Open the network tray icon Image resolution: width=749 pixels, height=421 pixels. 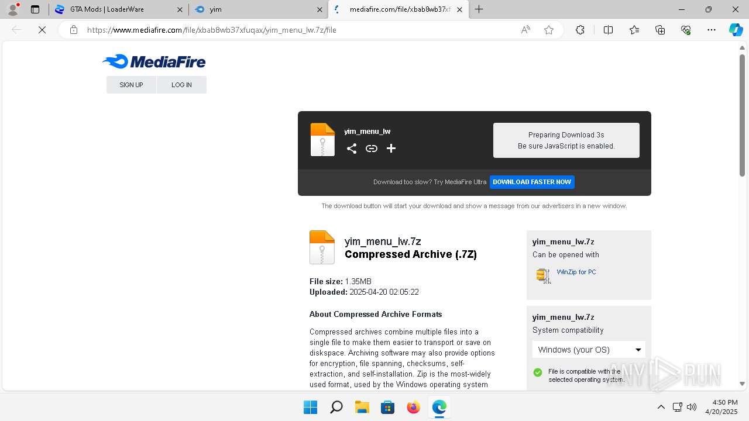(677, 407)
